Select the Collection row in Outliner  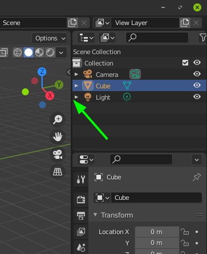[140, 63]
